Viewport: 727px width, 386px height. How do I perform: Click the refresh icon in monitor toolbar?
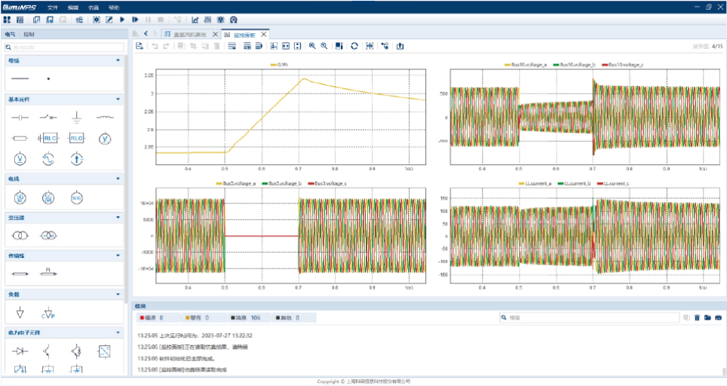(354, 46)
